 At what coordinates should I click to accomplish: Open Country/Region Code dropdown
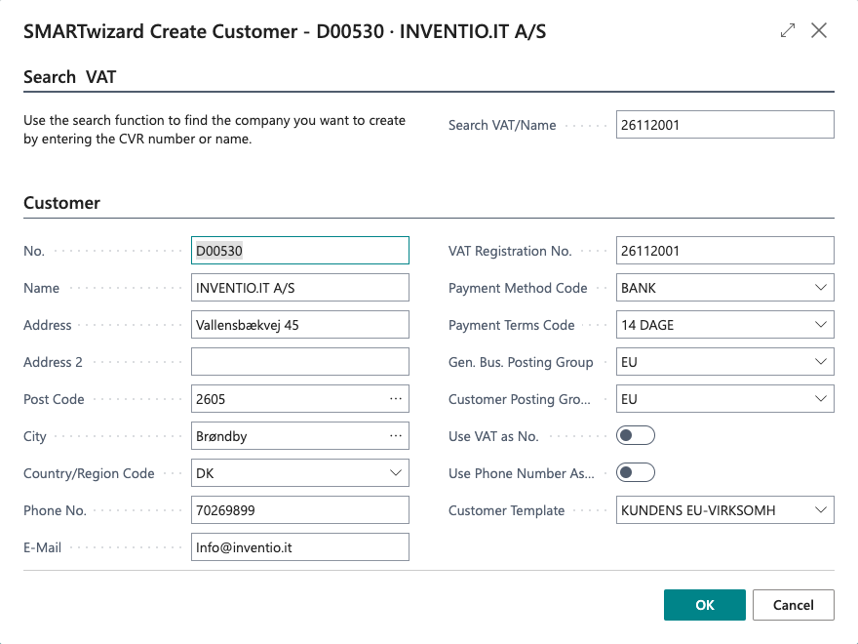tap(395, 473)
